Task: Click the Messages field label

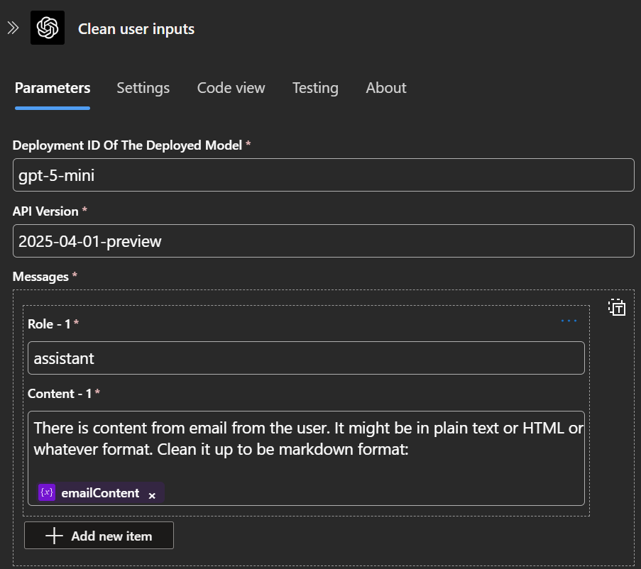Action: [40, 277]
